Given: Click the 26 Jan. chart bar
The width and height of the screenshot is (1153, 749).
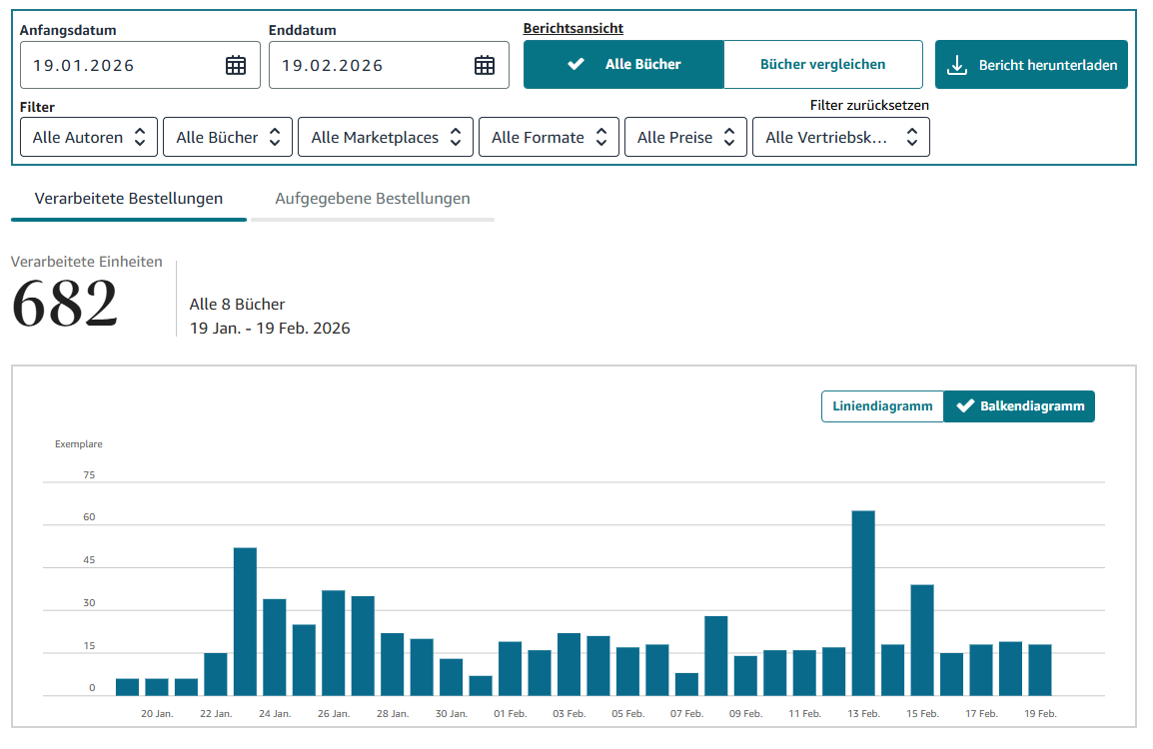Looking at the screenshot, I should click(x=333, y=643).
